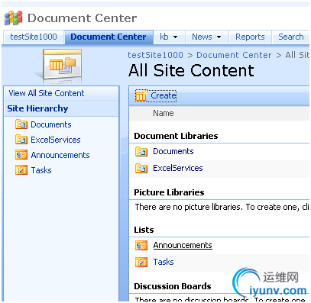Open Announcements link under Lists
The image size is (311, 303).
pyautogui.click(x=183, y=245)
